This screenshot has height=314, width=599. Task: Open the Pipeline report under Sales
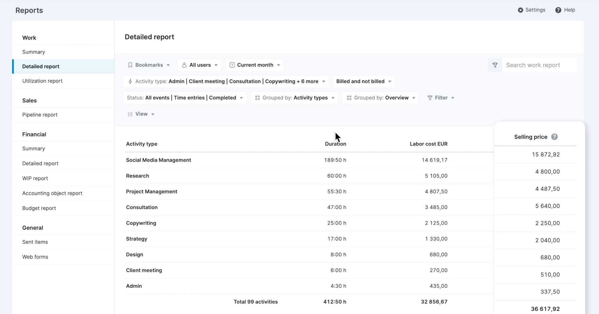tap(40, 115)
